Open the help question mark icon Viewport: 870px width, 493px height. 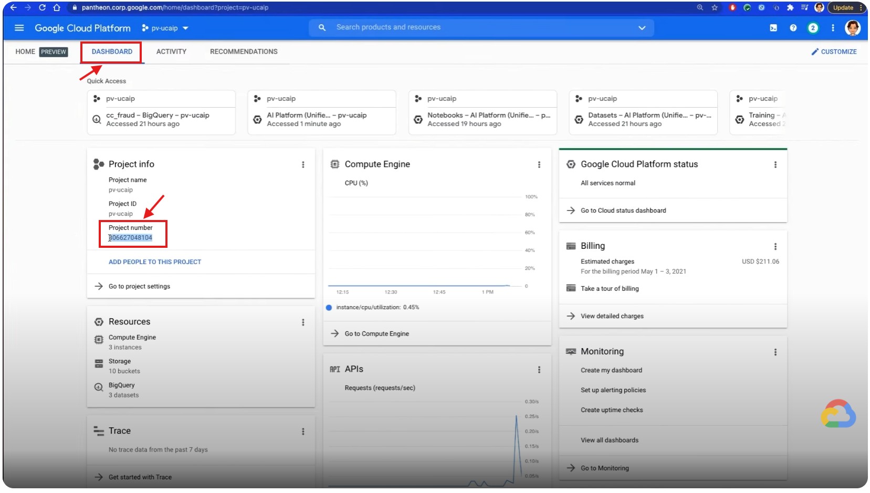coord(793,28)
